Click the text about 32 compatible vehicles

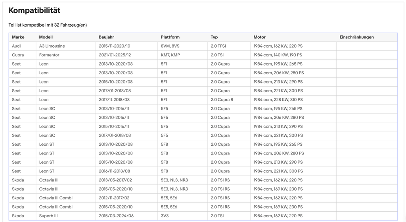[x=48, y=25]
